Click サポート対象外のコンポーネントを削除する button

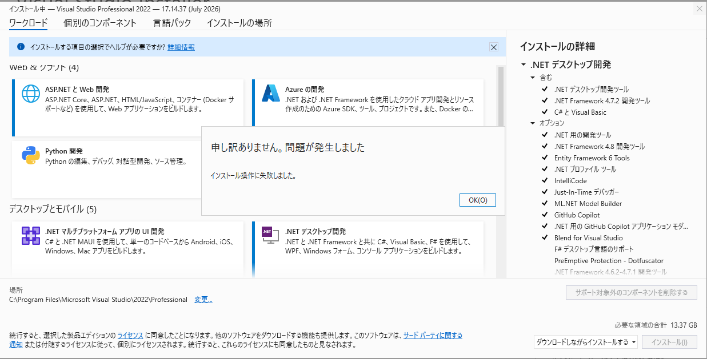tap(632, 293)
